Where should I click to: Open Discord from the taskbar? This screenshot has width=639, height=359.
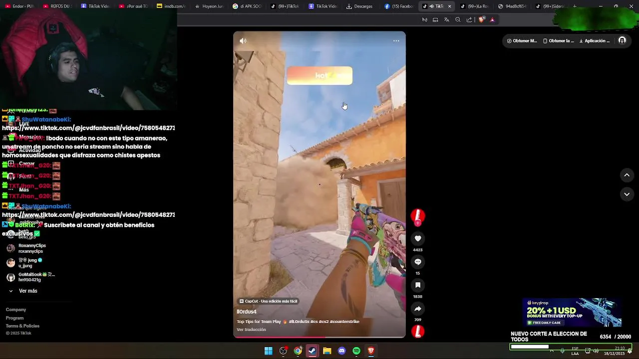coord(341,351)
